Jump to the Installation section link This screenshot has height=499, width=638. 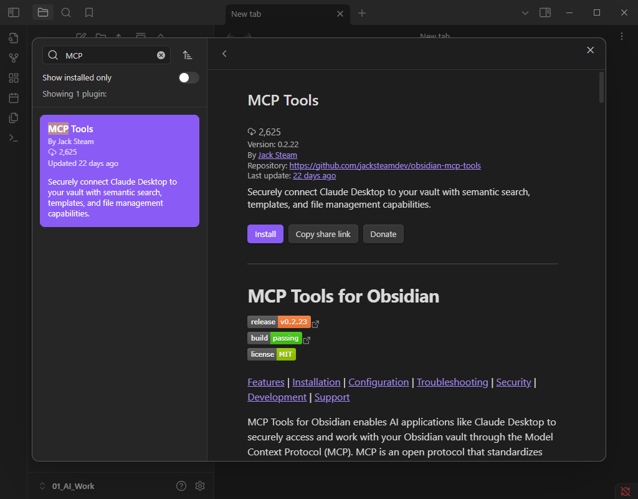pyautogui.click(x=316, y=382)
